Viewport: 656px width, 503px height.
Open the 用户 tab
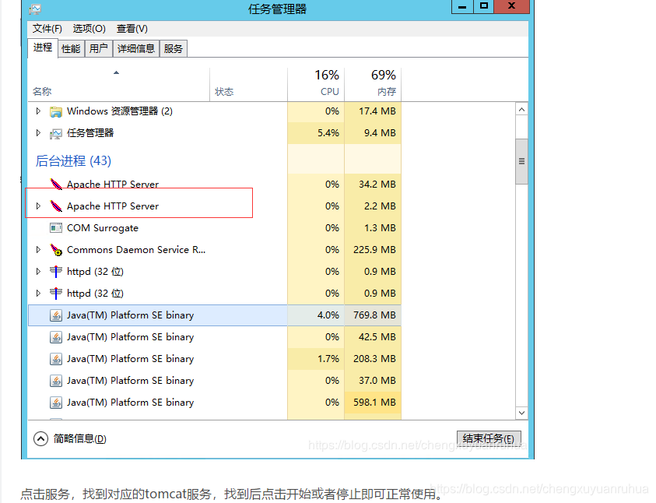tap(98, 48)
